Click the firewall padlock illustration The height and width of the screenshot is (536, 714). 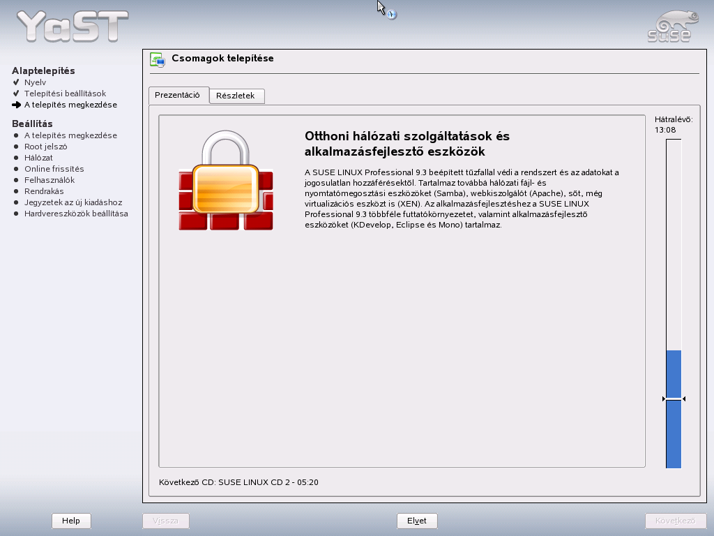click(226, 180)
